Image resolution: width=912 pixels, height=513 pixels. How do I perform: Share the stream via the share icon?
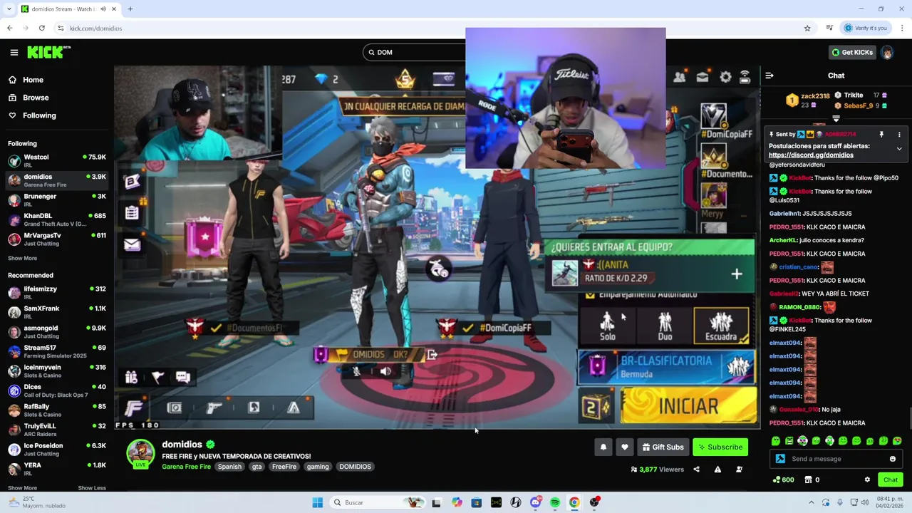[x=696, y=470]
